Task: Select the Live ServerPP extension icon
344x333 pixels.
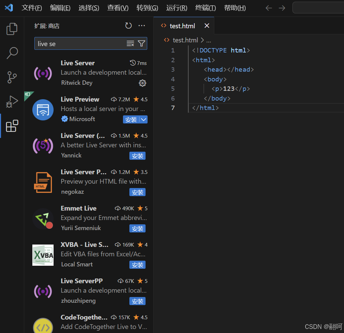Action: [43, 291]
